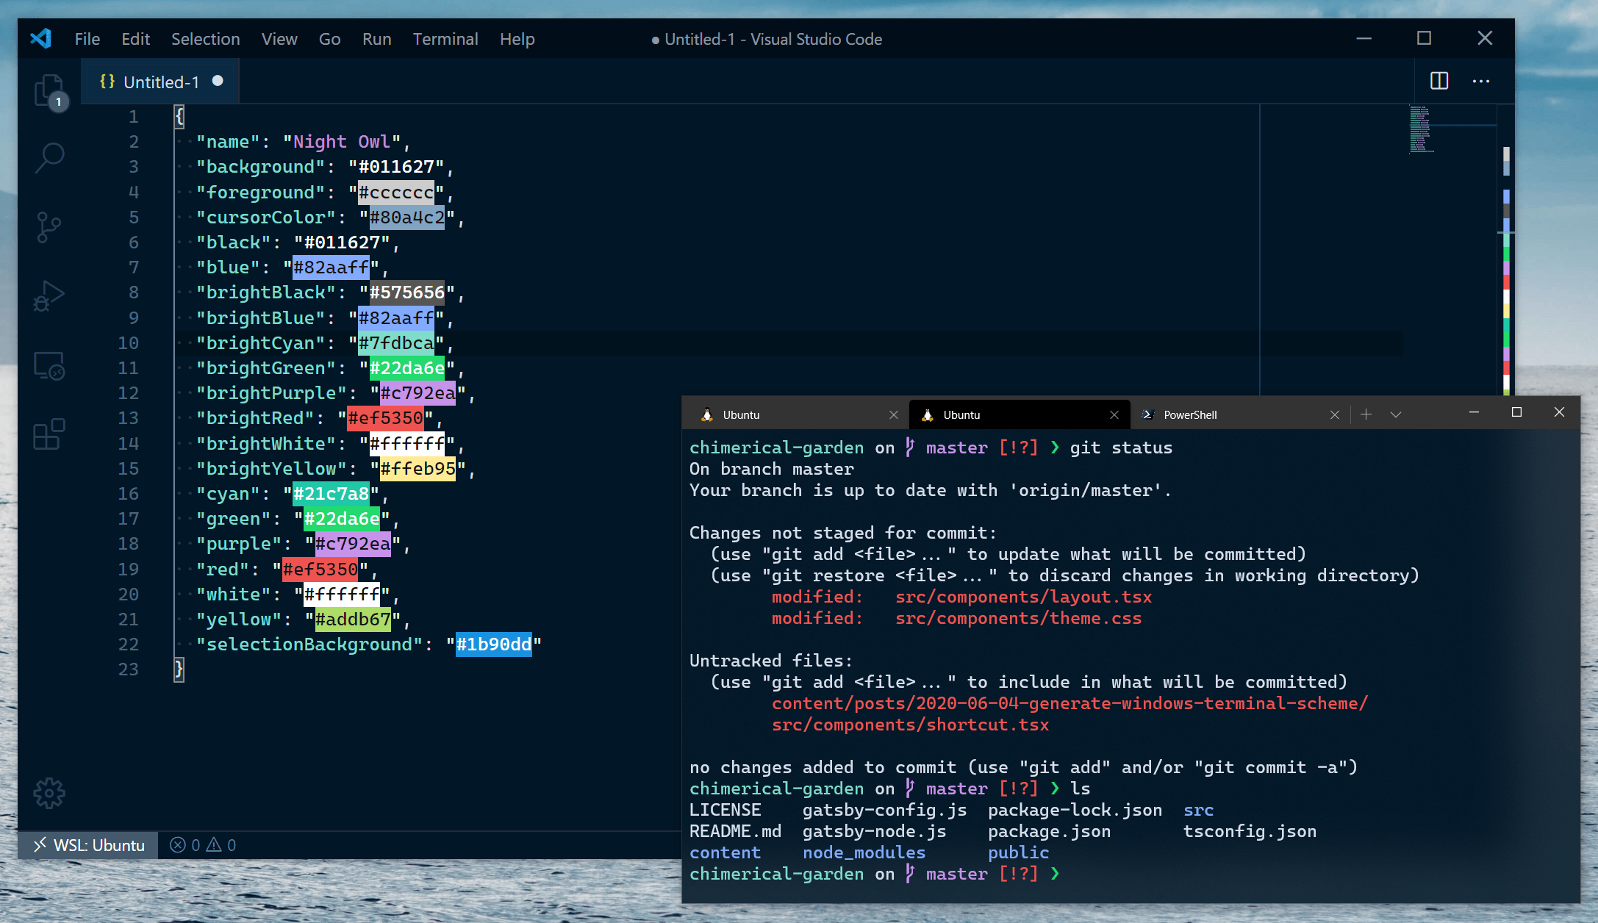Click the code minimap preview
Screen dimensions: 1598x923
(x=1422, y=129)
